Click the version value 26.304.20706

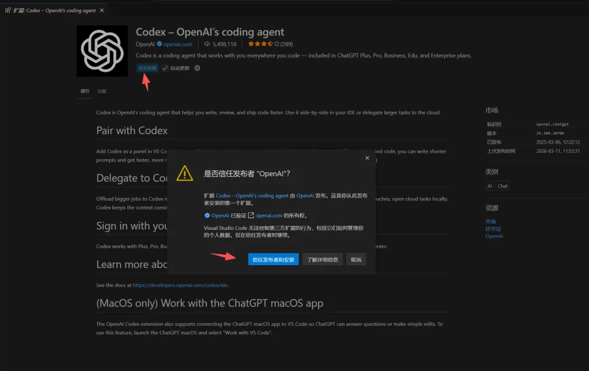[x=550, y=133]
